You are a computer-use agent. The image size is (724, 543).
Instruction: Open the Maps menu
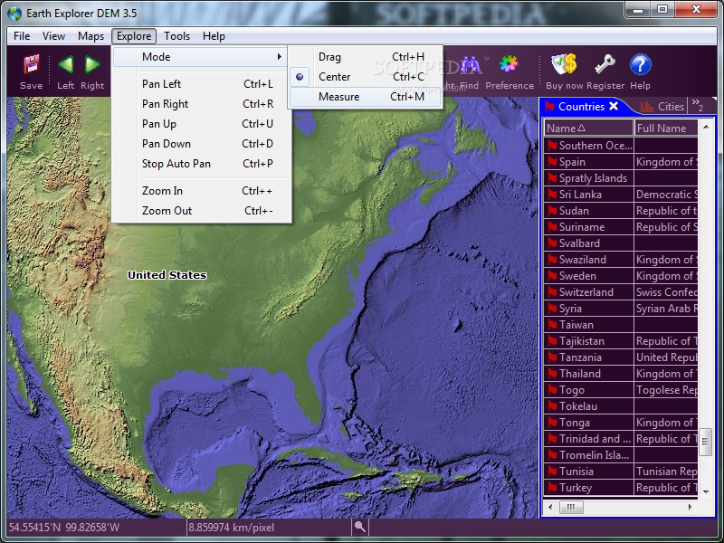pos(90,36)
